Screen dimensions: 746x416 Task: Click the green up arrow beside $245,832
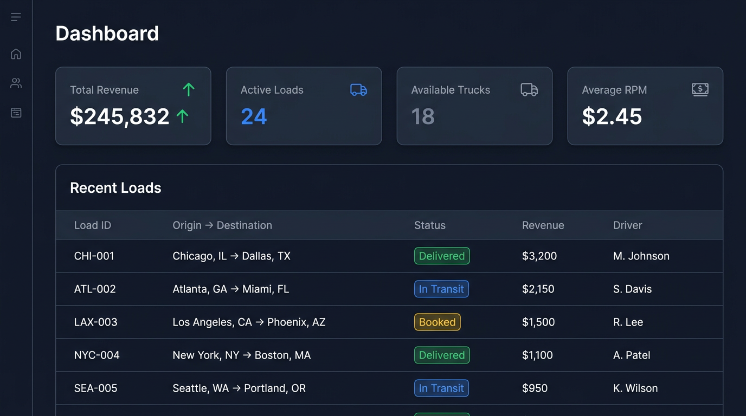pyautogui.click(x=183, y=116)
